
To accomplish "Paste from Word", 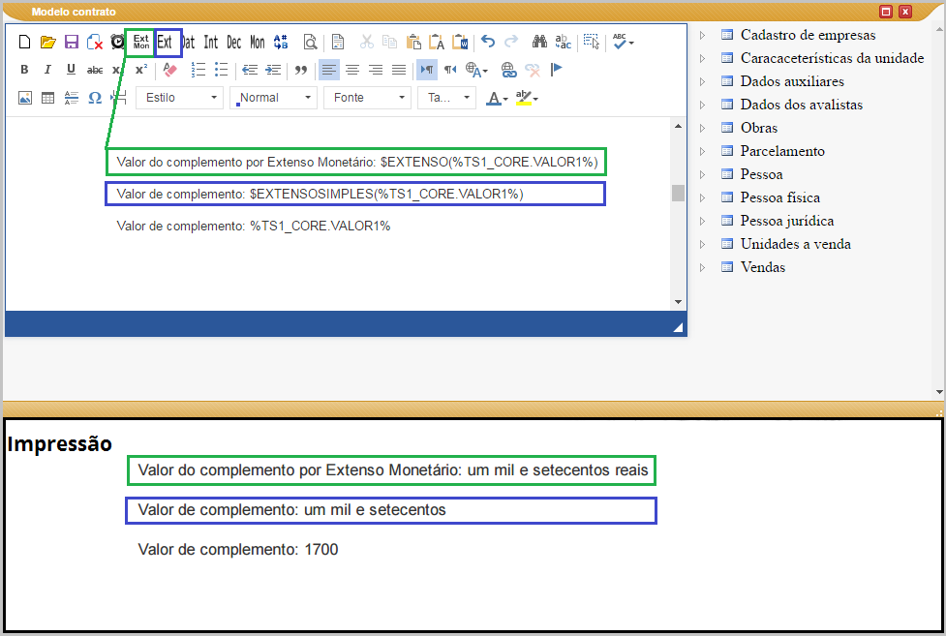I will coord(460,43).
